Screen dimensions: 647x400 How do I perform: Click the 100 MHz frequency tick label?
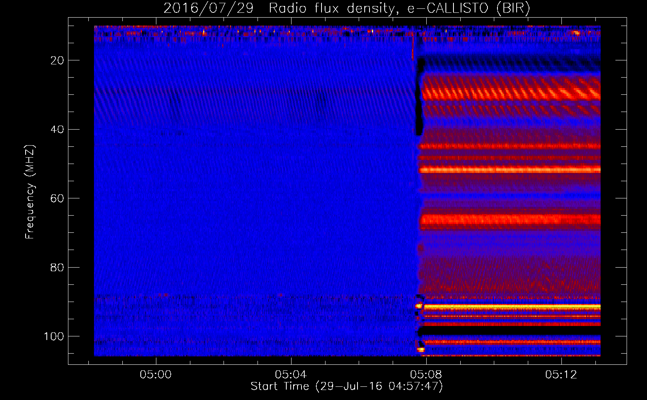54,336
